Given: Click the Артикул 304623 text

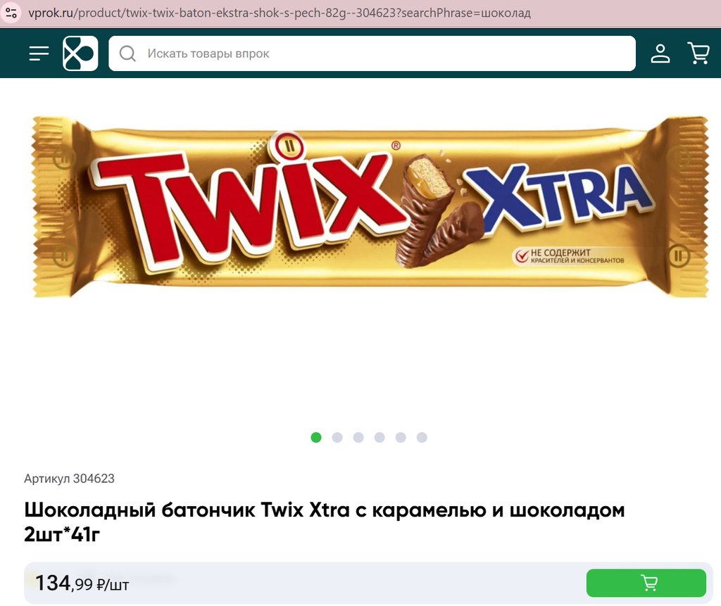Looking at the screenshot, I should coord(69,479).
